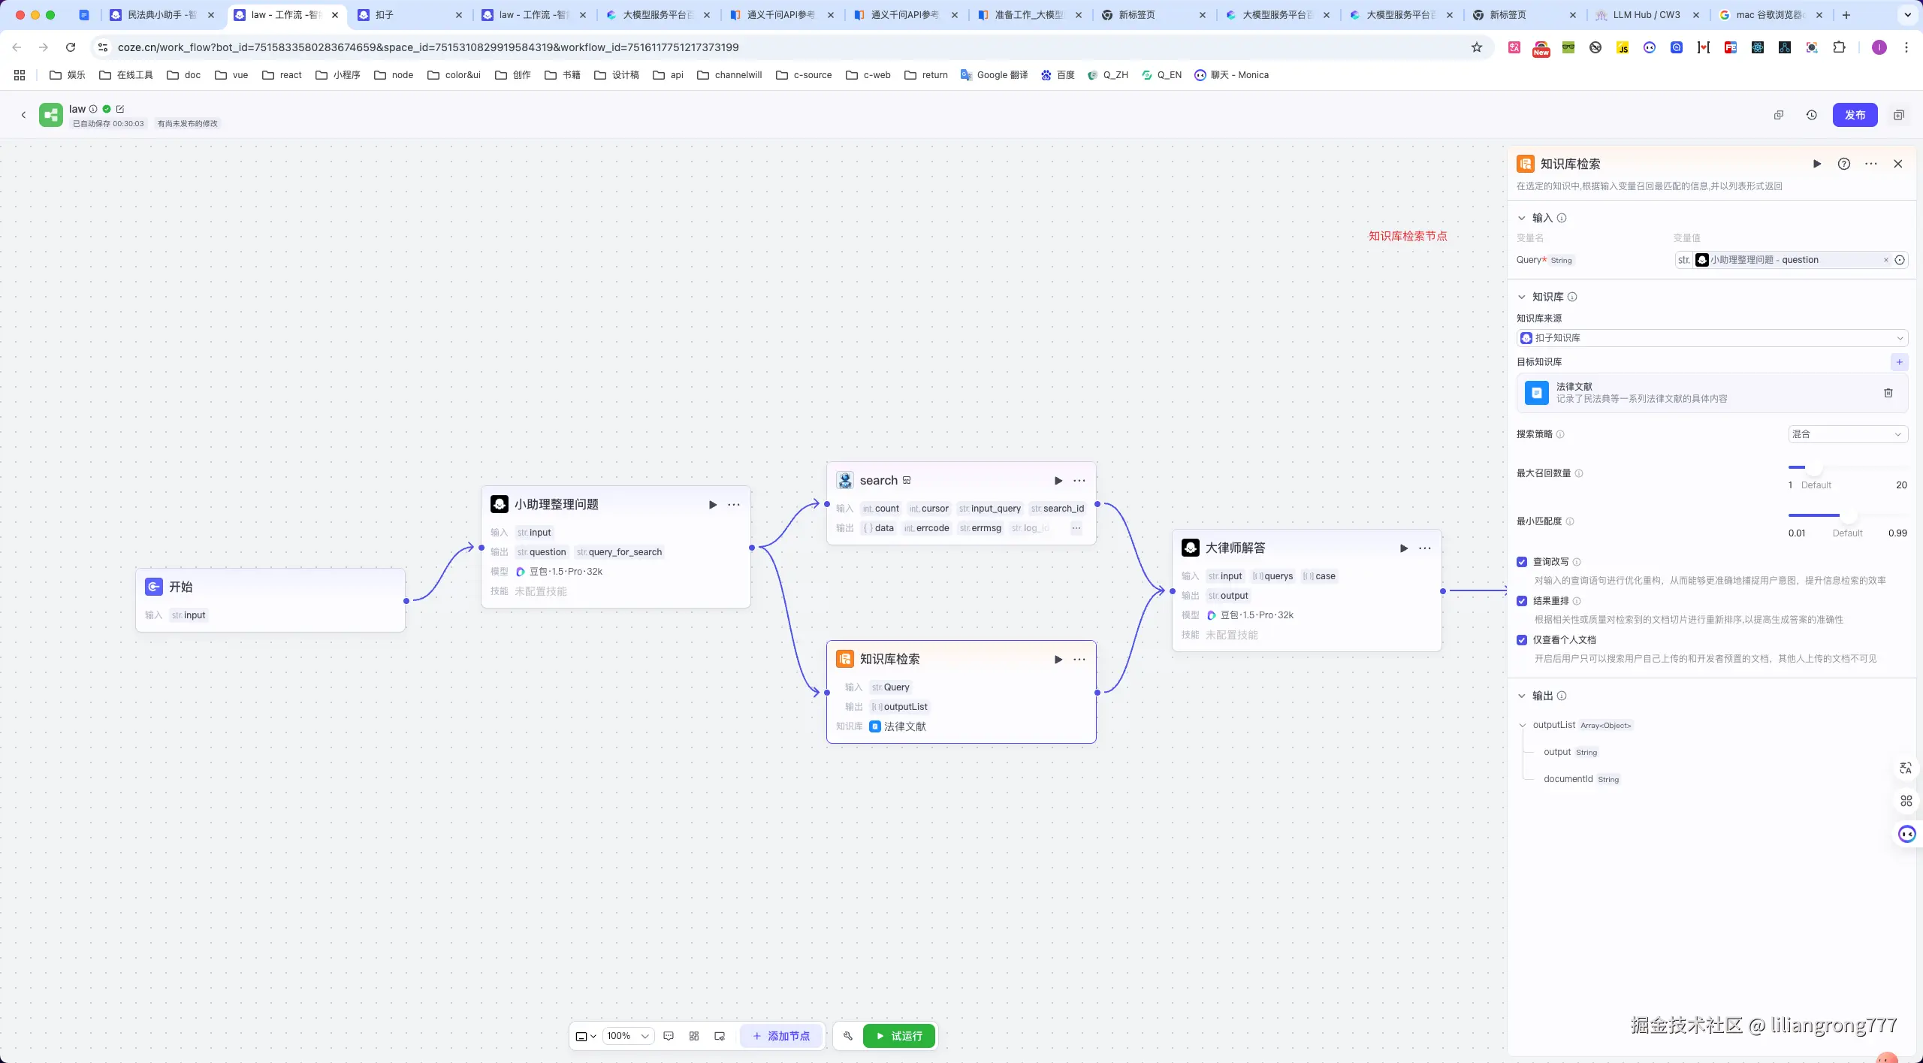Screen dimensions: 1923x1063
Task: Run the 小助理整理问题 node
Action: [x=712, y=505]
